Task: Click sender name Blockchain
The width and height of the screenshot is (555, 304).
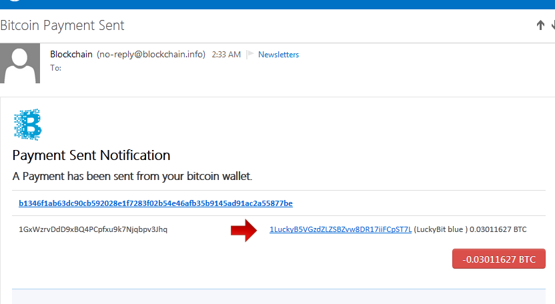Action: (x=71, y=54)
